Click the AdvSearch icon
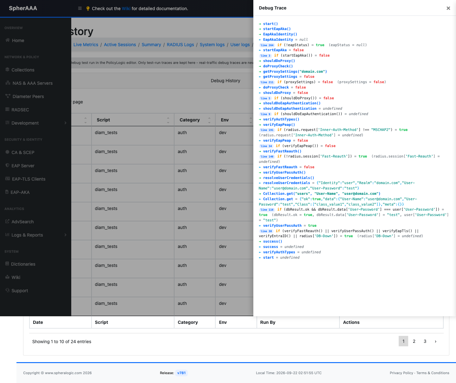 click(7, 221)
